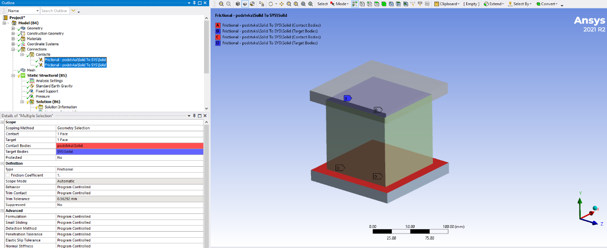Image resolution: width=607 pixels, height=248 pixels.
Task: Open the Name filter dropdown
Action: point(37,11)
